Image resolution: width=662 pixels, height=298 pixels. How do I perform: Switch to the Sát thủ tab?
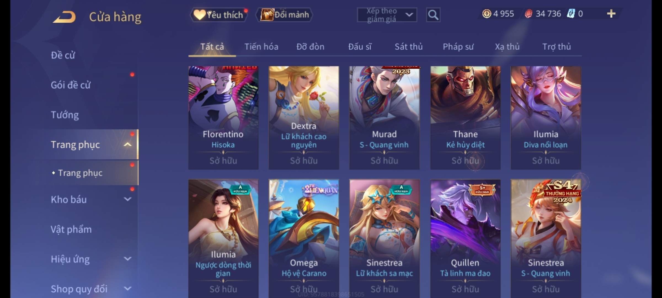(x=409, y=47)
